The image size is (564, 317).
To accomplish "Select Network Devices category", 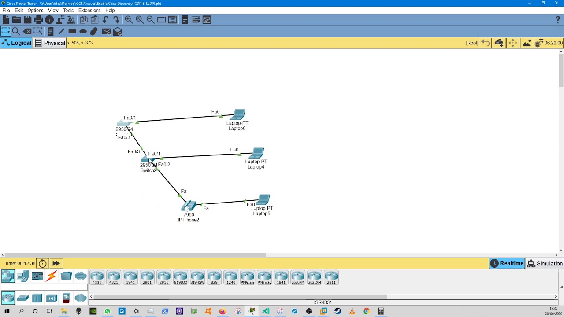I will 8,276.
